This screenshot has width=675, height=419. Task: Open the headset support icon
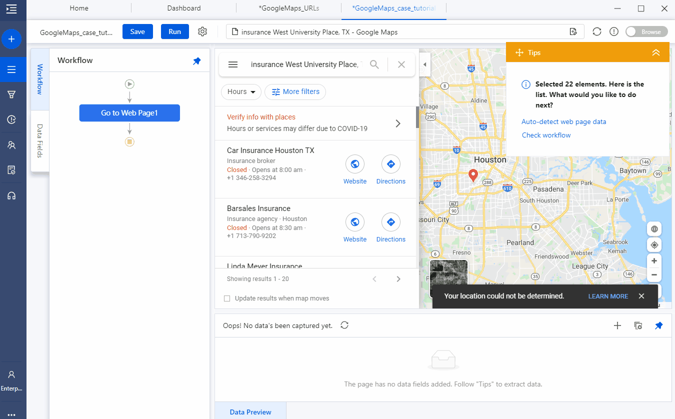tap(11, 195)
